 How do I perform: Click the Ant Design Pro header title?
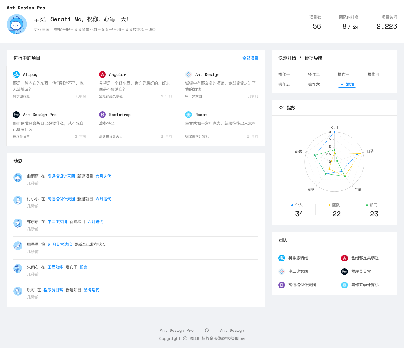pyautogui.click(x=26, y=8)
